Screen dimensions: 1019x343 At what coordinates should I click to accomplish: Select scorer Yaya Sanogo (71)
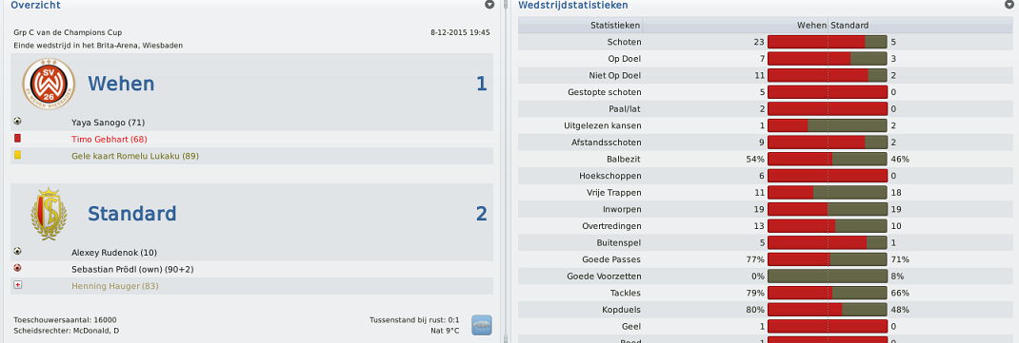[x=108, y=122]
